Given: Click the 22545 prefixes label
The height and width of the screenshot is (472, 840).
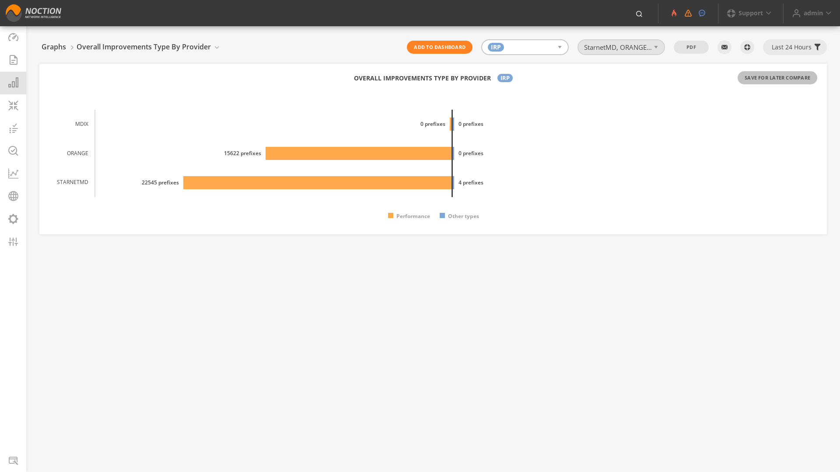Looking at the screenshot, I should point(160,183).
